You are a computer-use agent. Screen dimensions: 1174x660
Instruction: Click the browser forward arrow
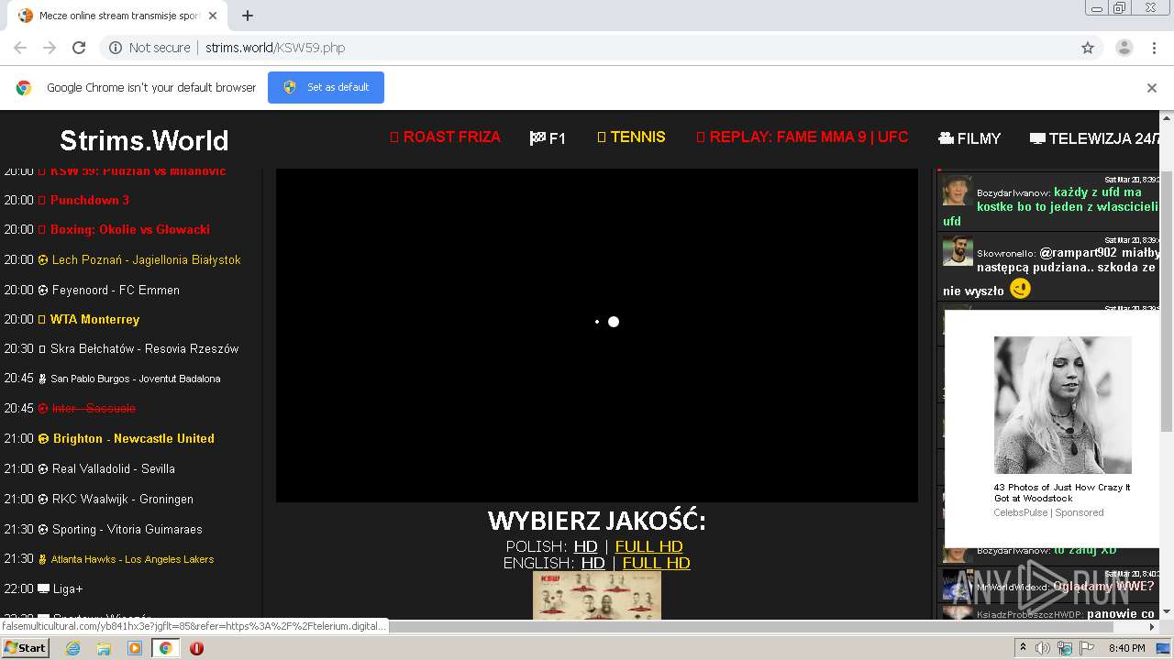click(50, 48)
